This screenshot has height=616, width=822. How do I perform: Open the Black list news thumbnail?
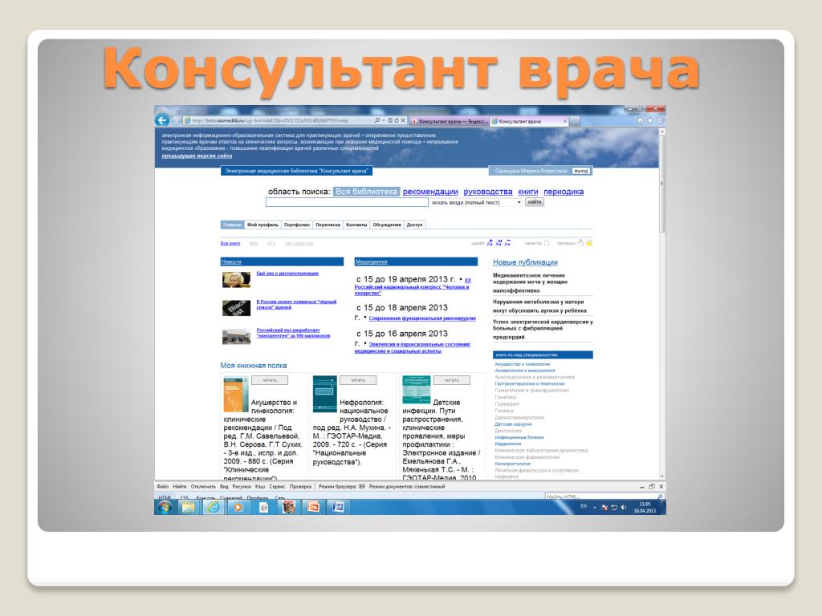[x=236, y=308]
